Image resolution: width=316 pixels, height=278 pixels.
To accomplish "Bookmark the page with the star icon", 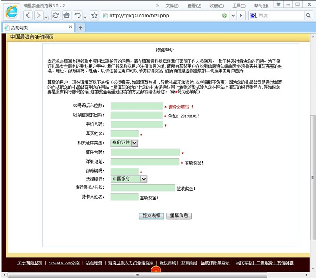I will tap(94, 15).
